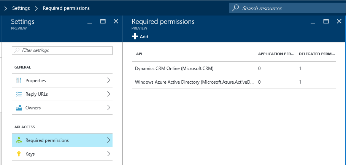This screenshot has height=165, width=346.
Task: Click the Reply URLs list icon
Action: click(x=19, y=94)
